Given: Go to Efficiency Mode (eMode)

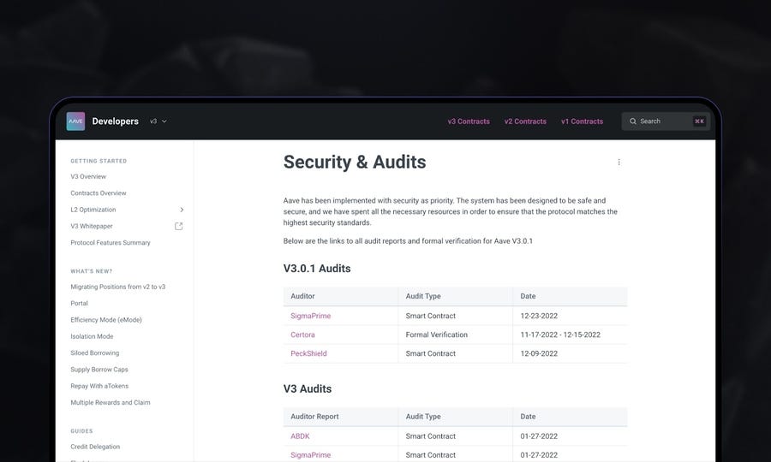Looking at the screenshot, I should tap(106, 320).
